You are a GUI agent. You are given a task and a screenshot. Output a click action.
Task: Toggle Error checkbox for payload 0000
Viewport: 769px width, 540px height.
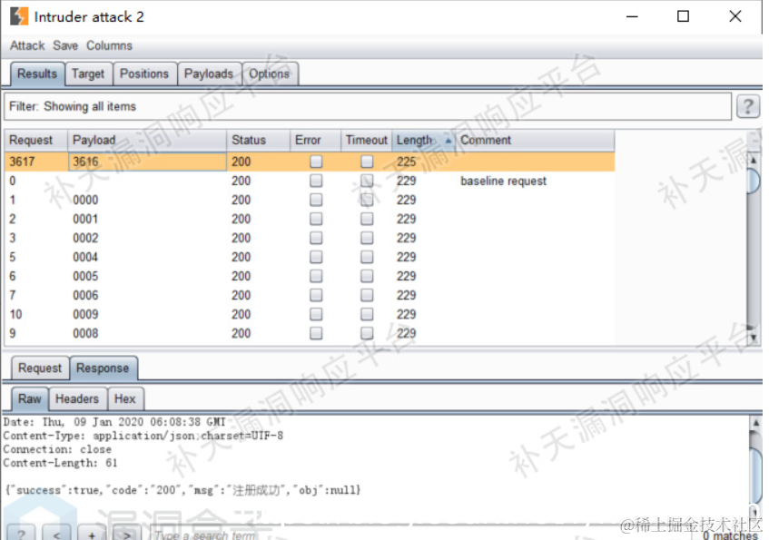tap(316, 200)
